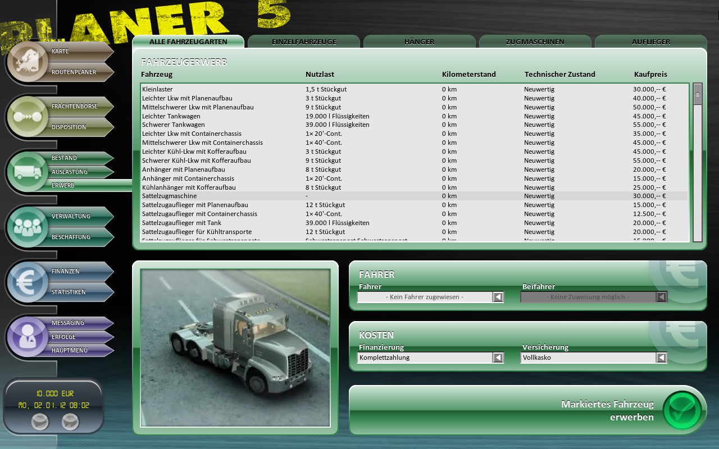This screenshot has width=719, height=449.
Task: Click the truck preview image
Action: [235, 348]
